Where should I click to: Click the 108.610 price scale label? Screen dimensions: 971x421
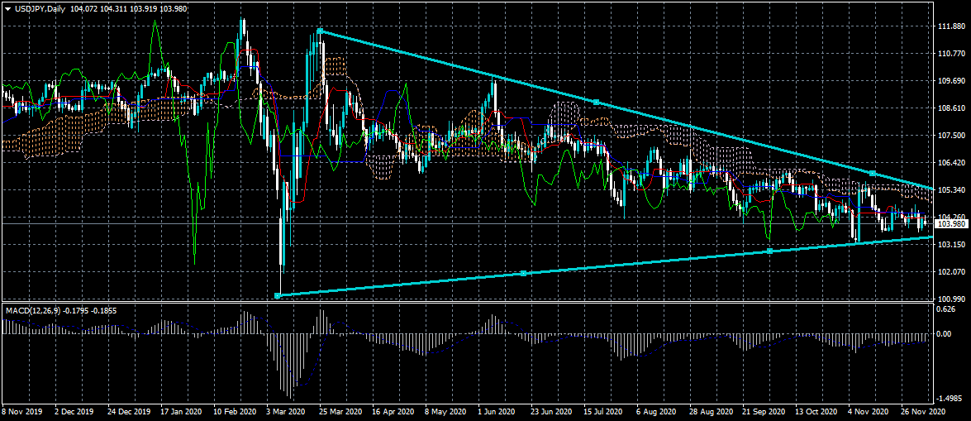click(950, 108)
